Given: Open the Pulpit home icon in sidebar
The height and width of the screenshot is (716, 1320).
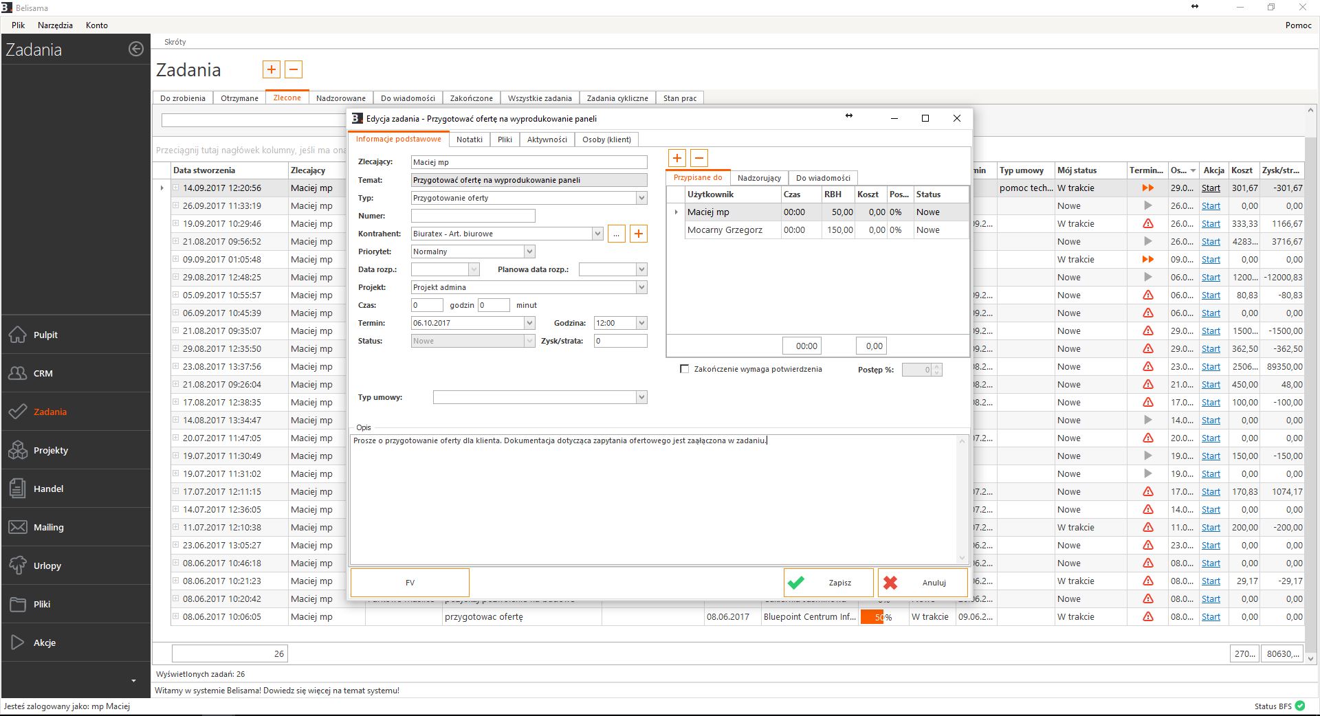Looking at the screenshot, I should [x=18, y=335].
